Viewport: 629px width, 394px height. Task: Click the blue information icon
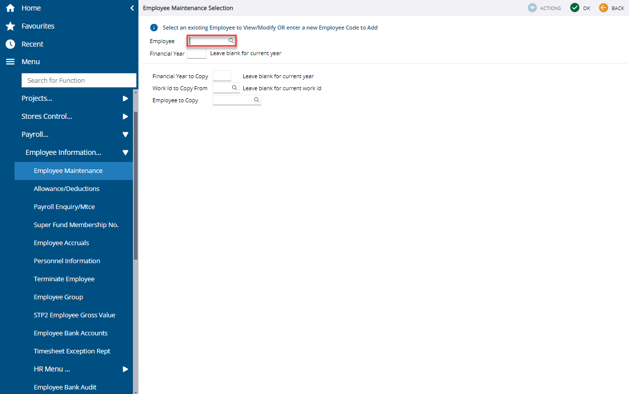click(154, 28)
